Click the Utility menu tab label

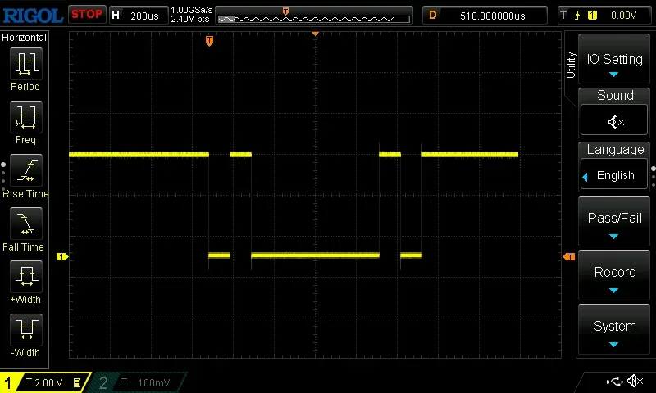click(x=571, y=65)
